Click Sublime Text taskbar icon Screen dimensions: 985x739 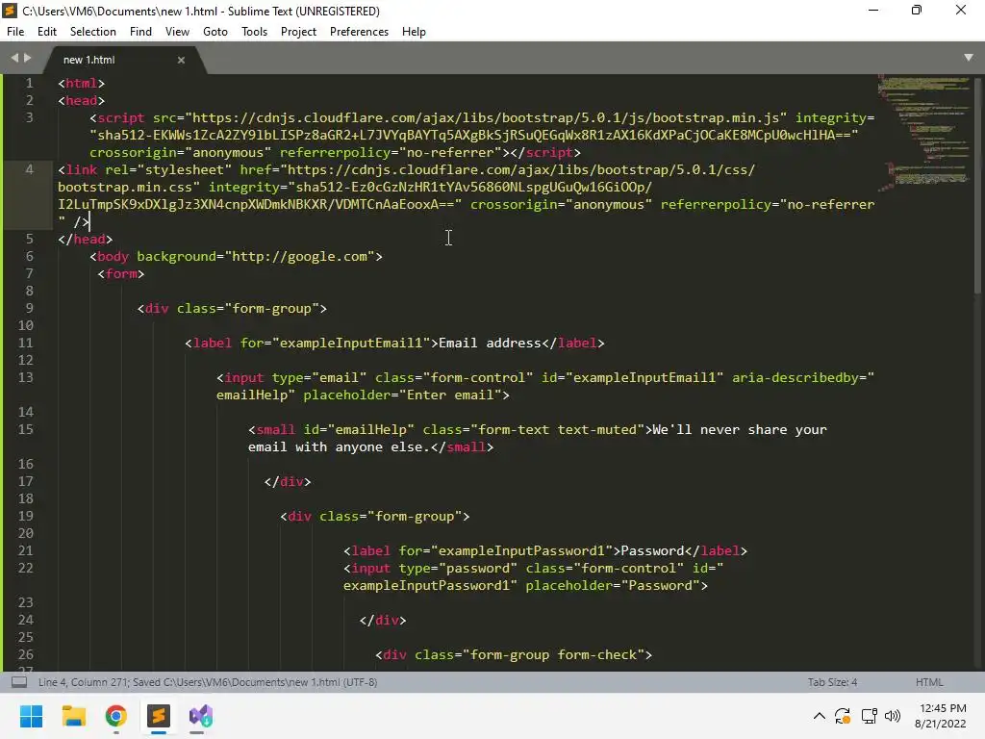[159, 716]
